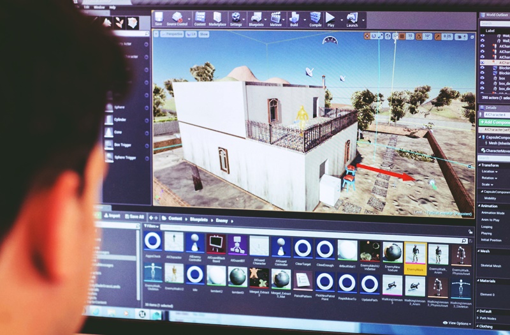The width and height of the screenshot is (510, 335).
Task: Open the Help menu
Action: [113, 7]
